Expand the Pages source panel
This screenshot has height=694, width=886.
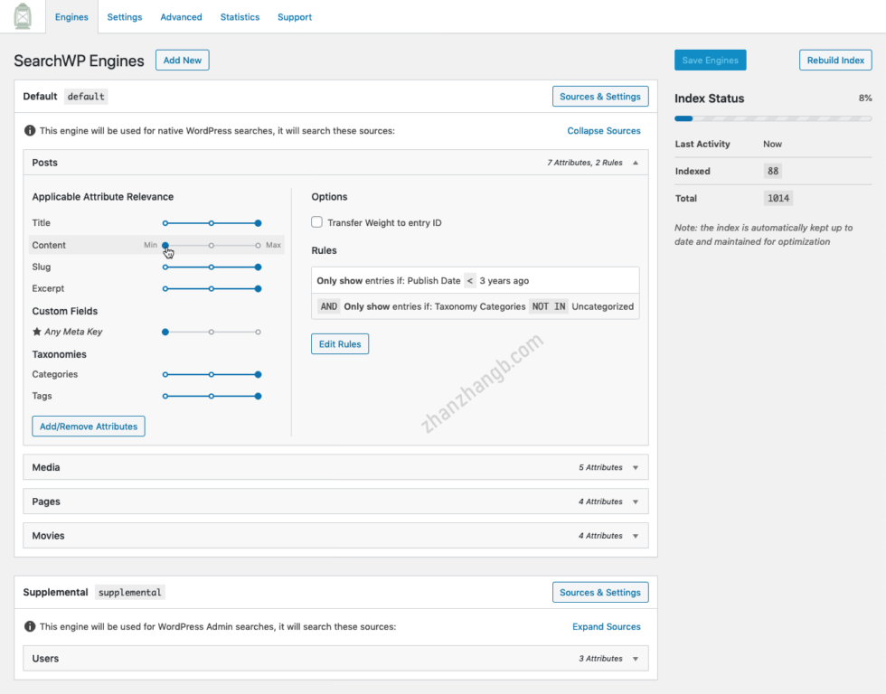pyautogui.click(x=636, y=502)
